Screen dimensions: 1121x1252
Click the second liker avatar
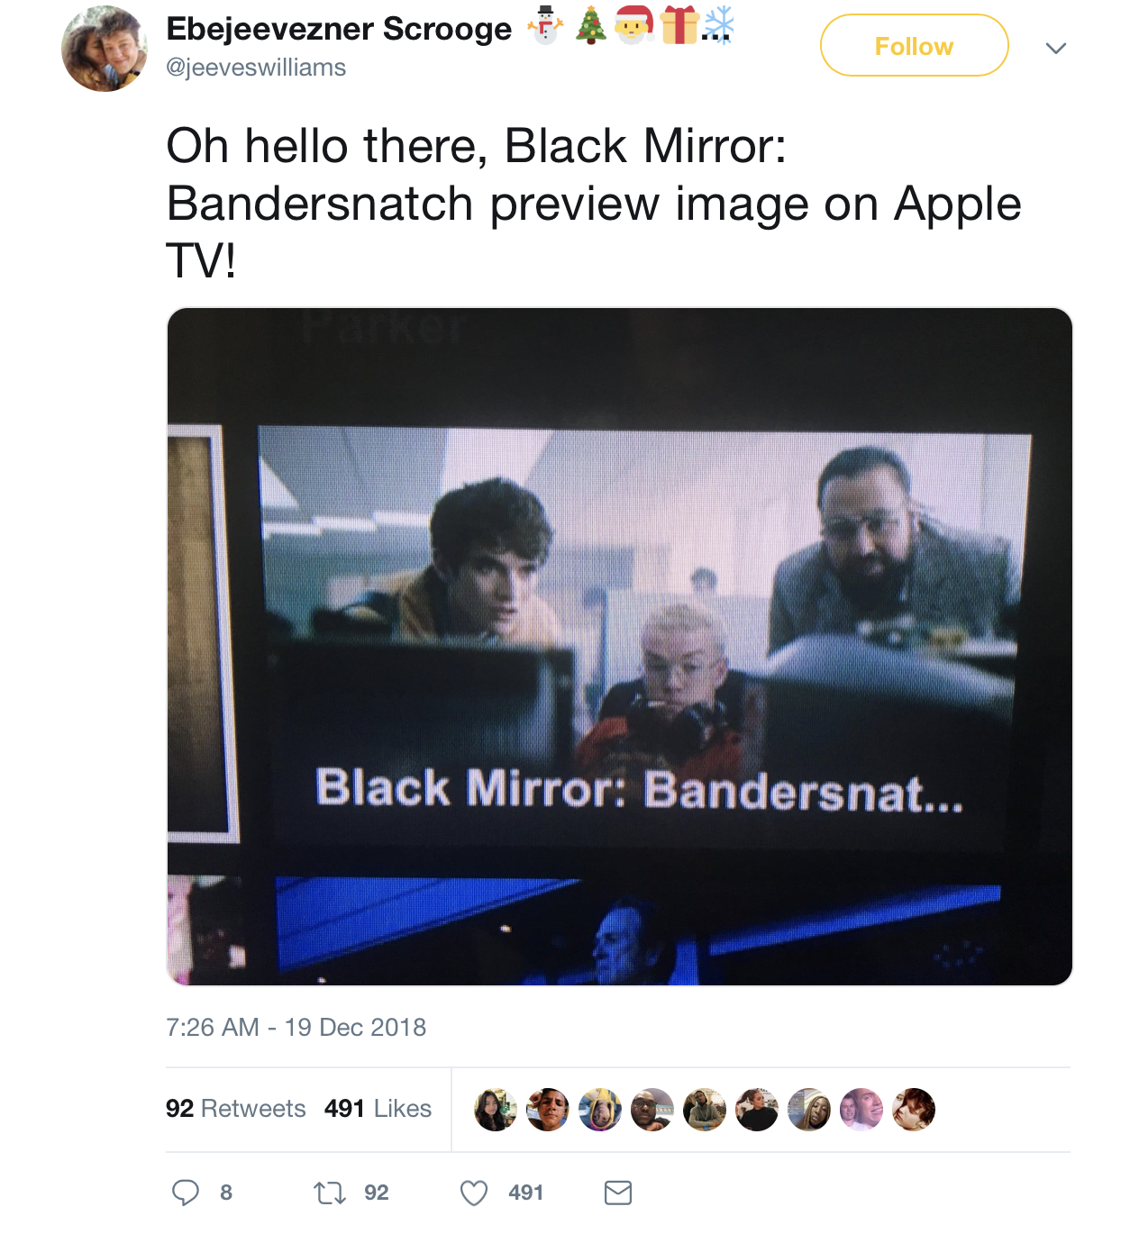point(548,1110)
